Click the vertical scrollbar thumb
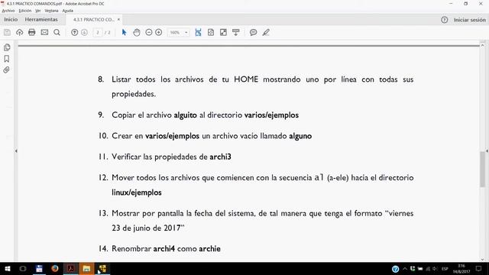The width and height of the screenshot is (489, 275). pyautogui.click(x=482, y=170)
